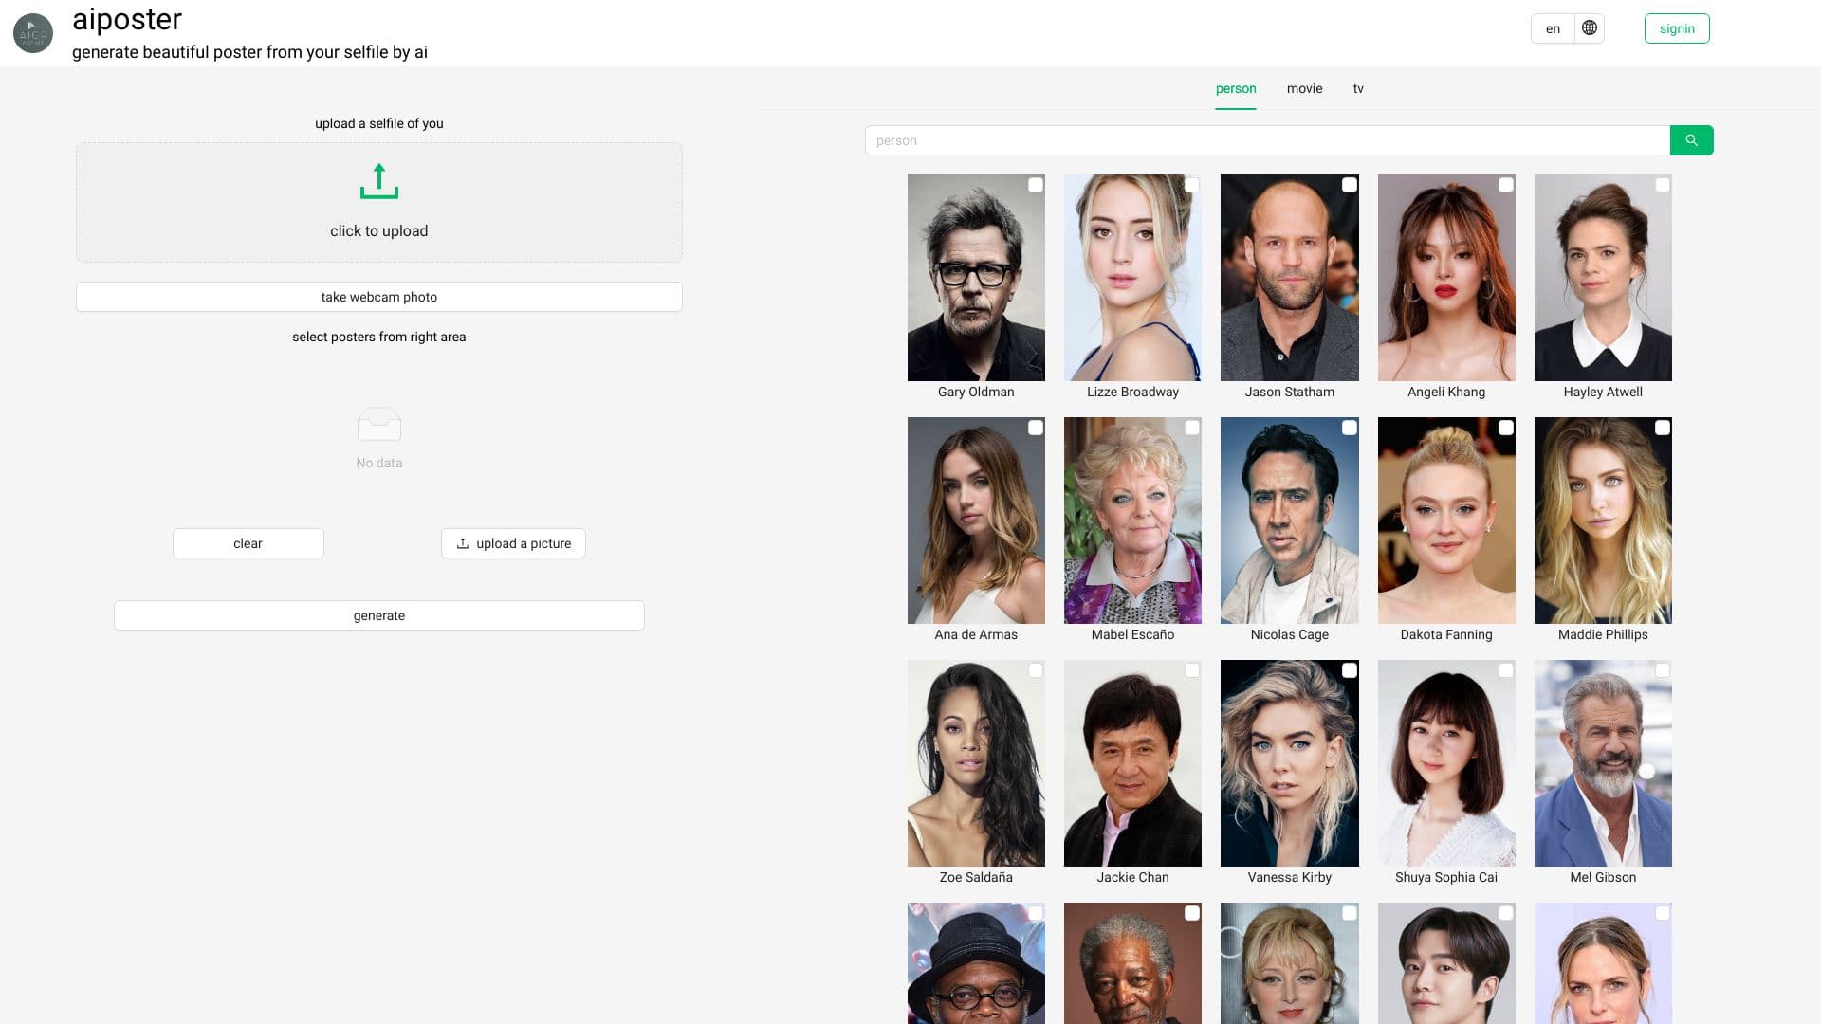Enable the Maddie Phillips checkbox
Screen dimensions: 1821x1024
[x=1662, y=428]
